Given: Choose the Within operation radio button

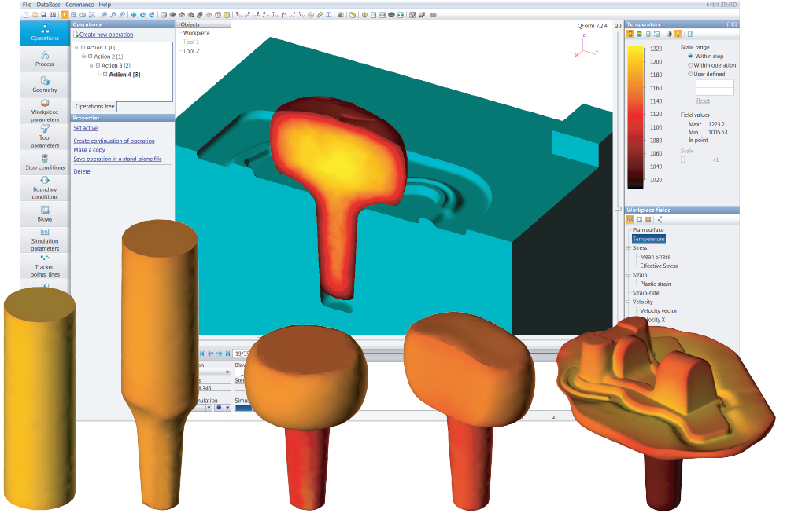Looking at the screenshot, I should coord(691,65).
